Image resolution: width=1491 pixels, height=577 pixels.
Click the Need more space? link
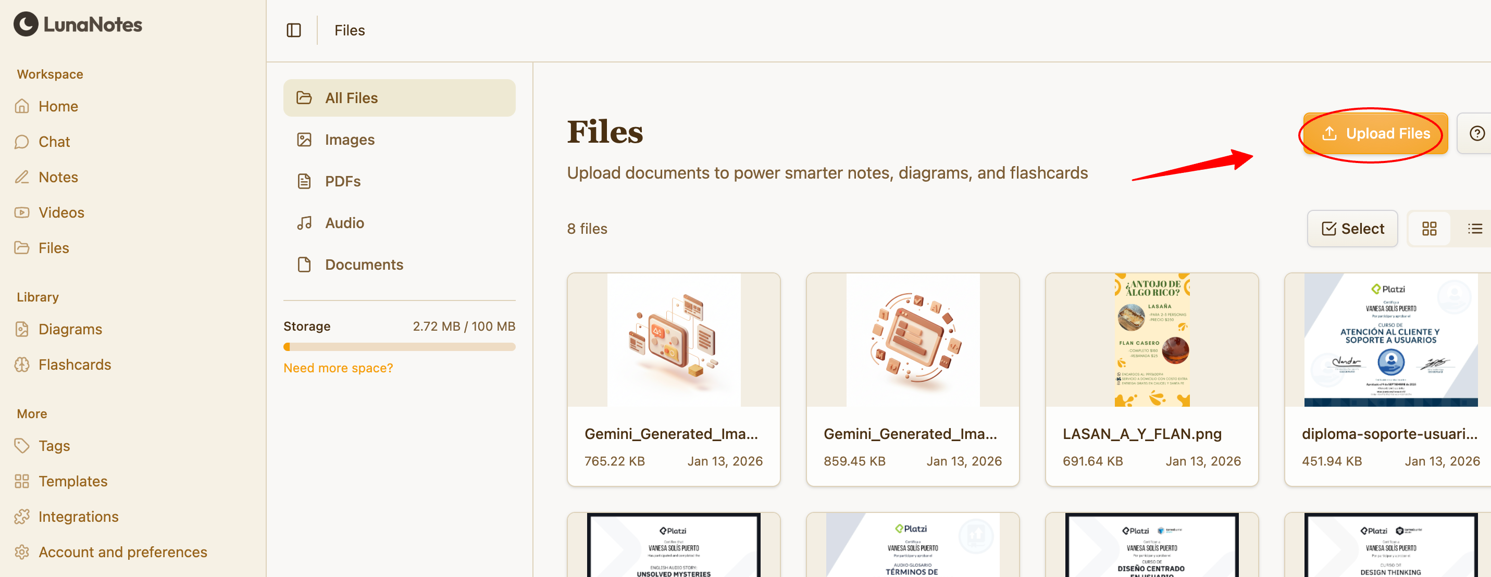click(338, 368)
